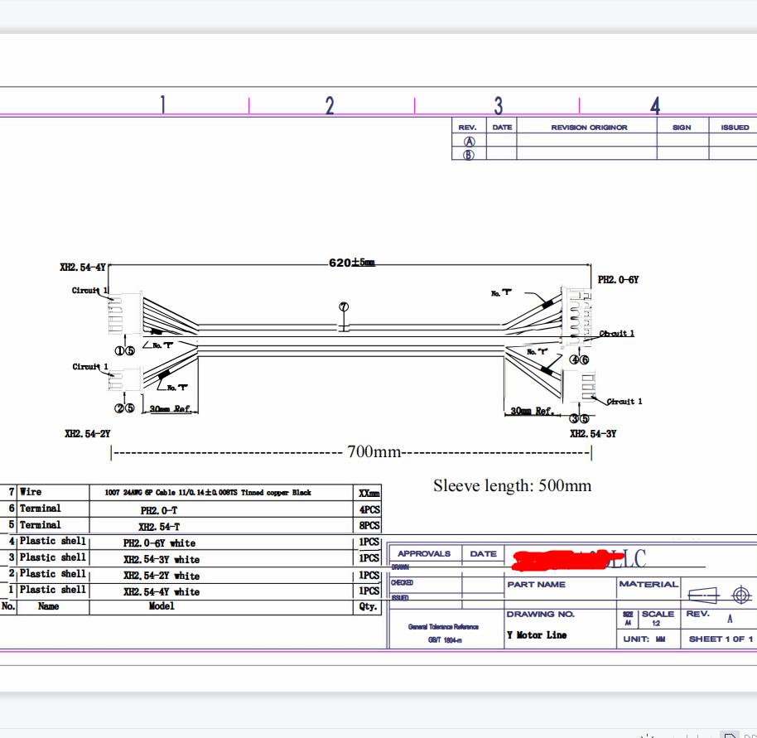Select the PH2.0-6Y connector label
Screen dimensions: 757x738
tap(618, 280)
